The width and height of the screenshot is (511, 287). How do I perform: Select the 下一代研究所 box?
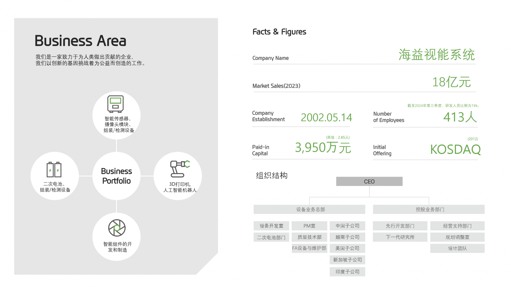400,237
